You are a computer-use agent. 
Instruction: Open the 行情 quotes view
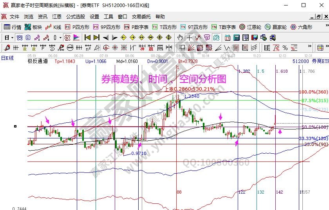tap(13, 27)
